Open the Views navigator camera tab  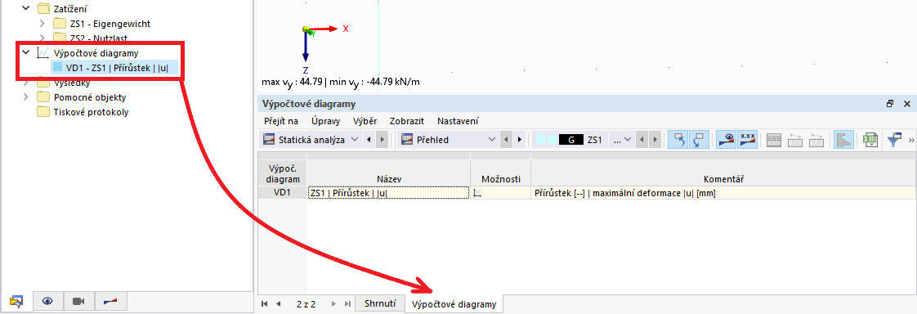79,301
